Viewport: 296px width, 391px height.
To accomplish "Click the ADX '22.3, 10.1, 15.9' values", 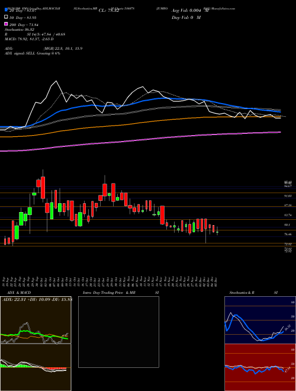I will [x=67, y=49].
